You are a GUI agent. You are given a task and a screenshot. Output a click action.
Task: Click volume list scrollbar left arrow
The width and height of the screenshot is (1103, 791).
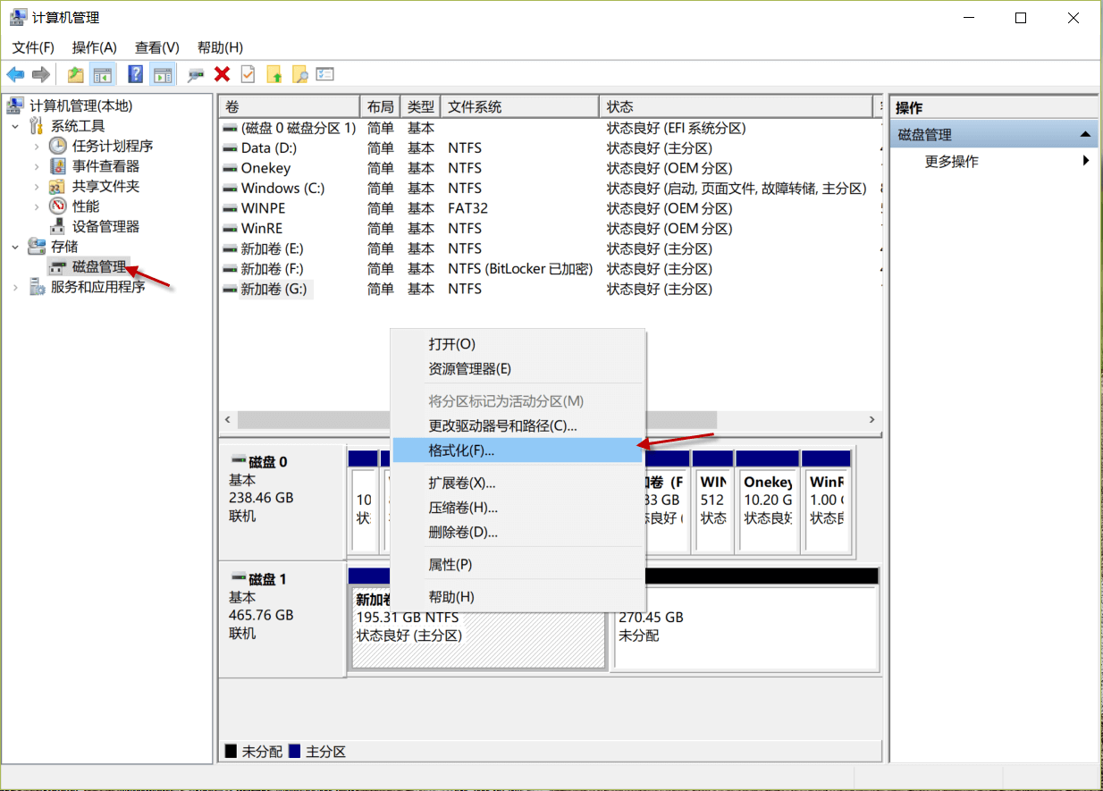[227, 419]
